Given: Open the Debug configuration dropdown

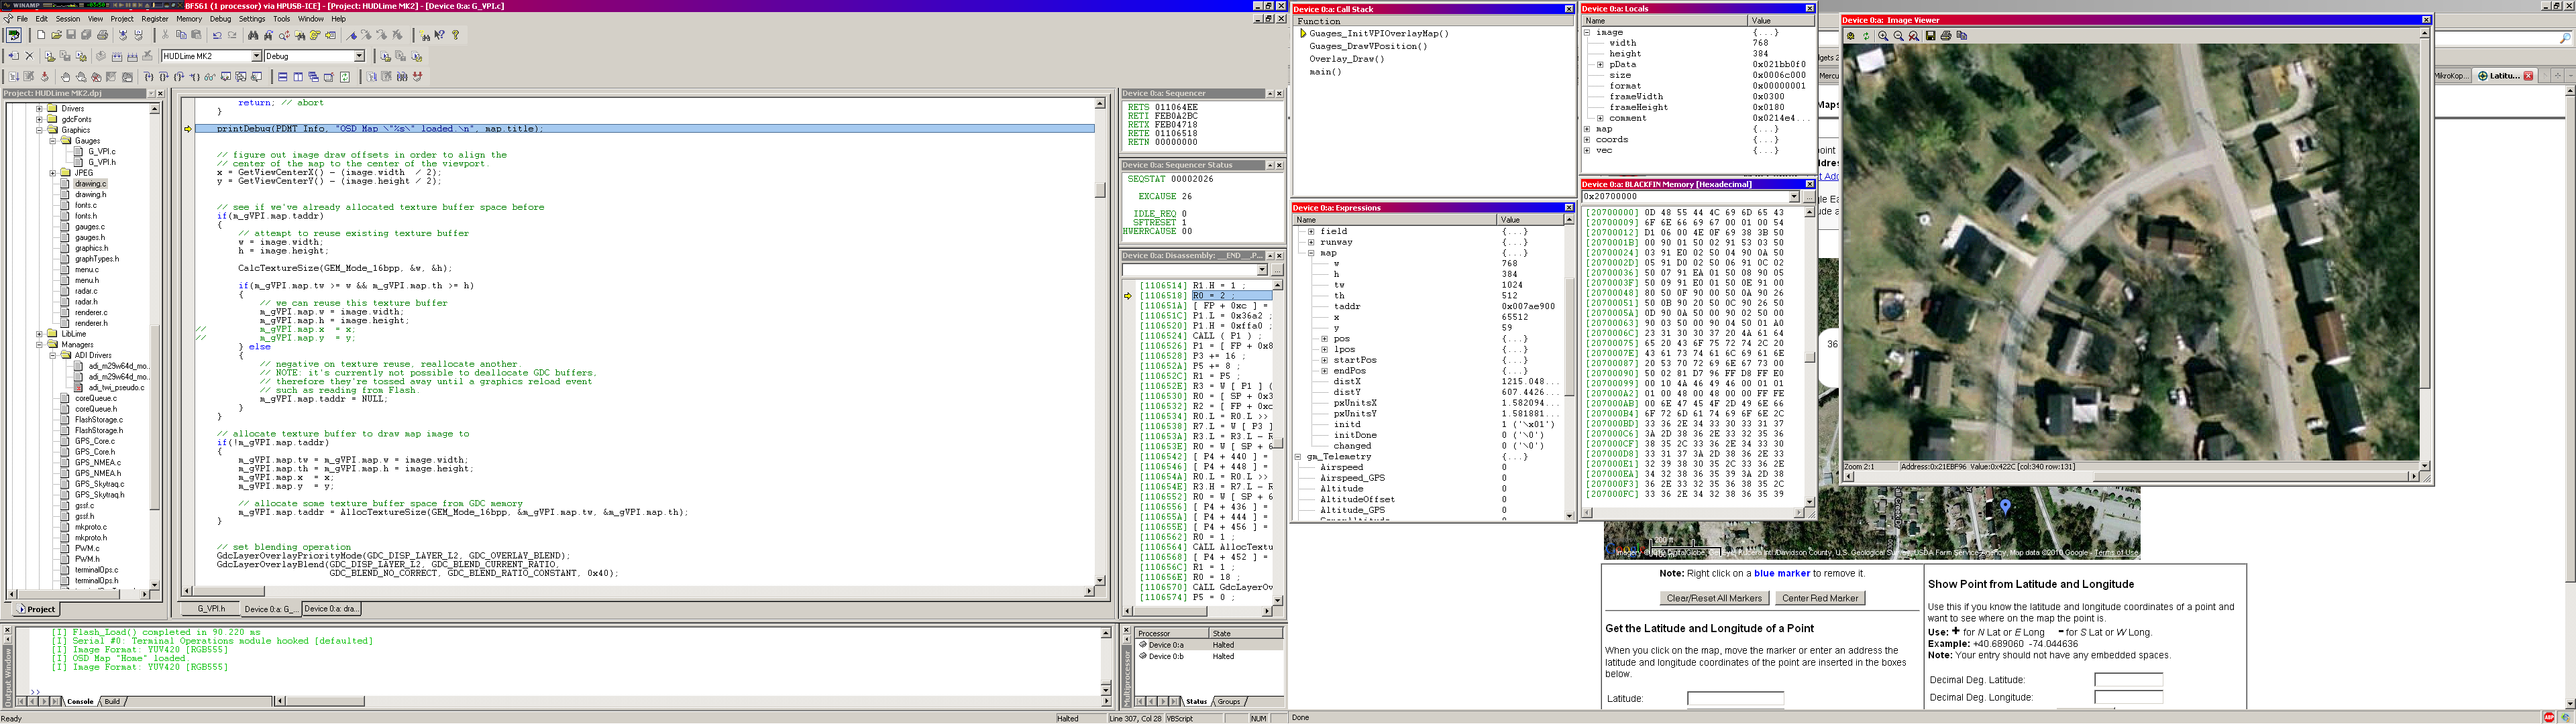Looking at the screenshot, I should pyautogui.click(x=359, y=56).
